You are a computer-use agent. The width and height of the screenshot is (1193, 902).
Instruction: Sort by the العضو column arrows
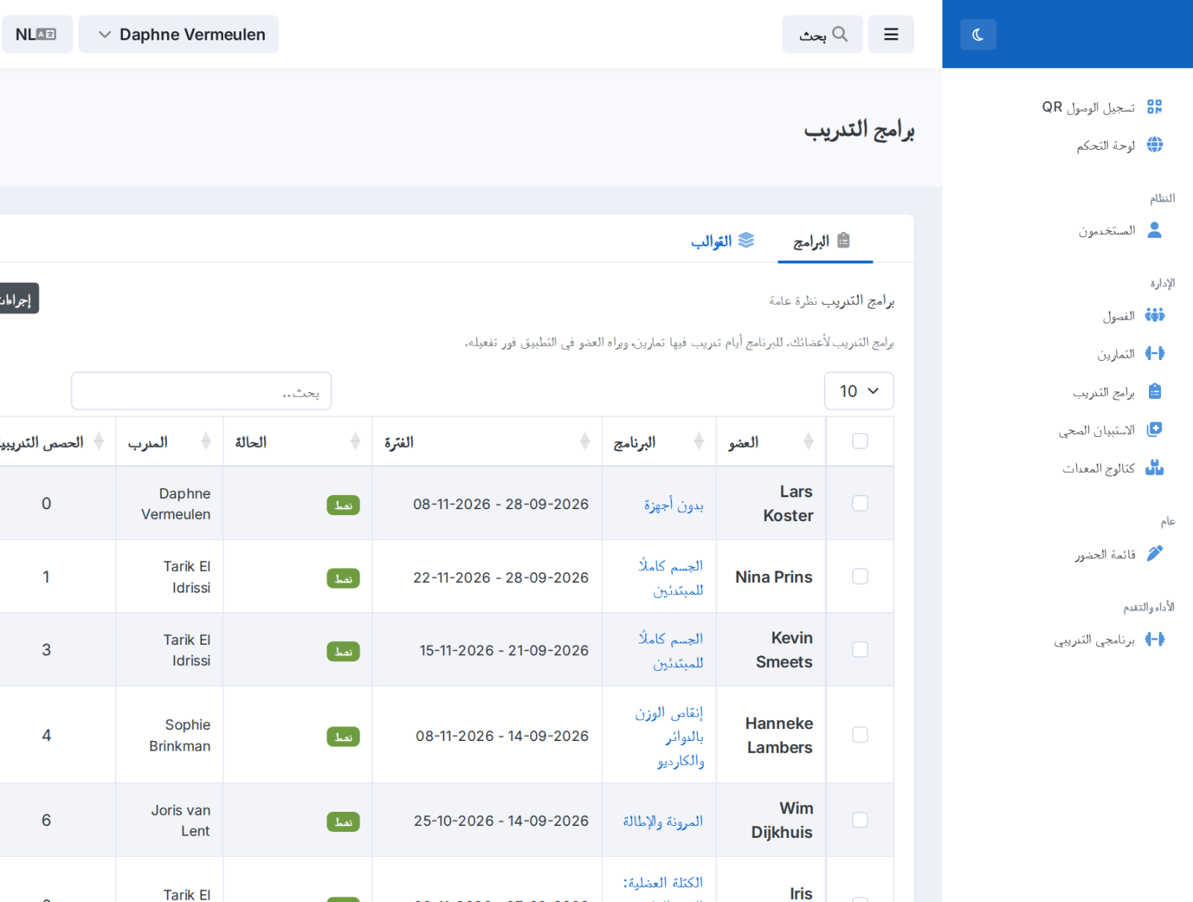pyautogui.click(x=808, y=441)
